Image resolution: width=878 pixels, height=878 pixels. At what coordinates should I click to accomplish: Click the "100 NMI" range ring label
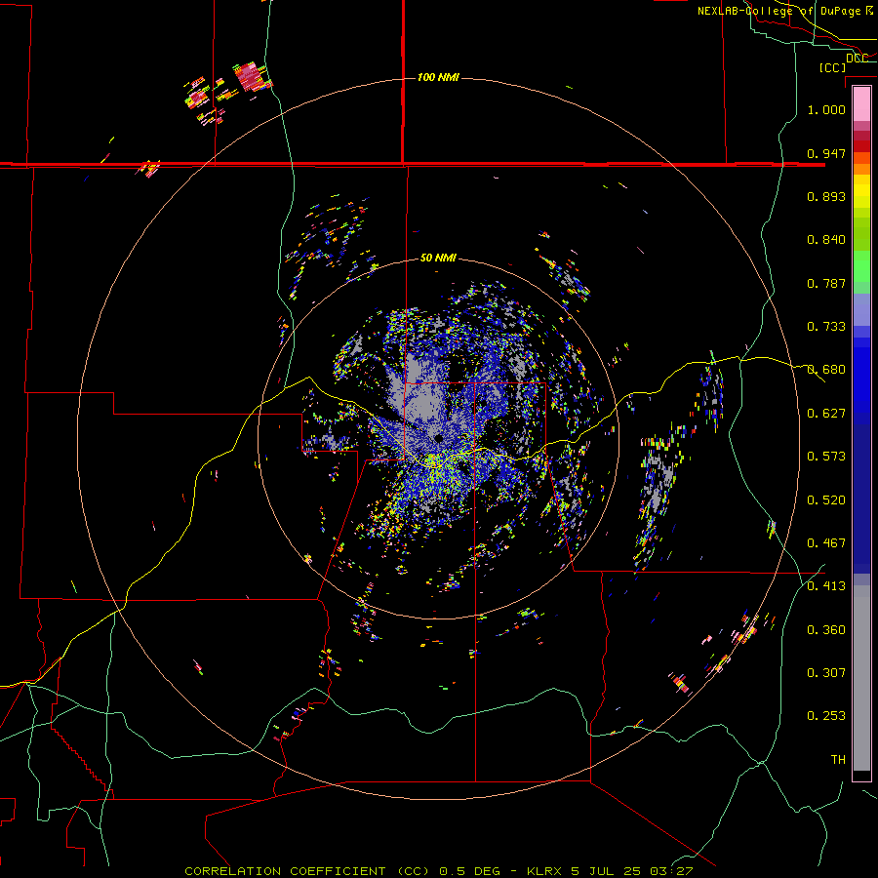[438, 77]
